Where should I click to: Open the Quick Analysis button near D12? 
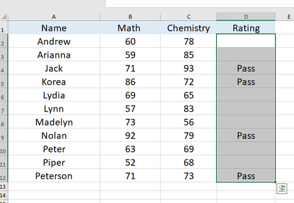coord(282,189)
